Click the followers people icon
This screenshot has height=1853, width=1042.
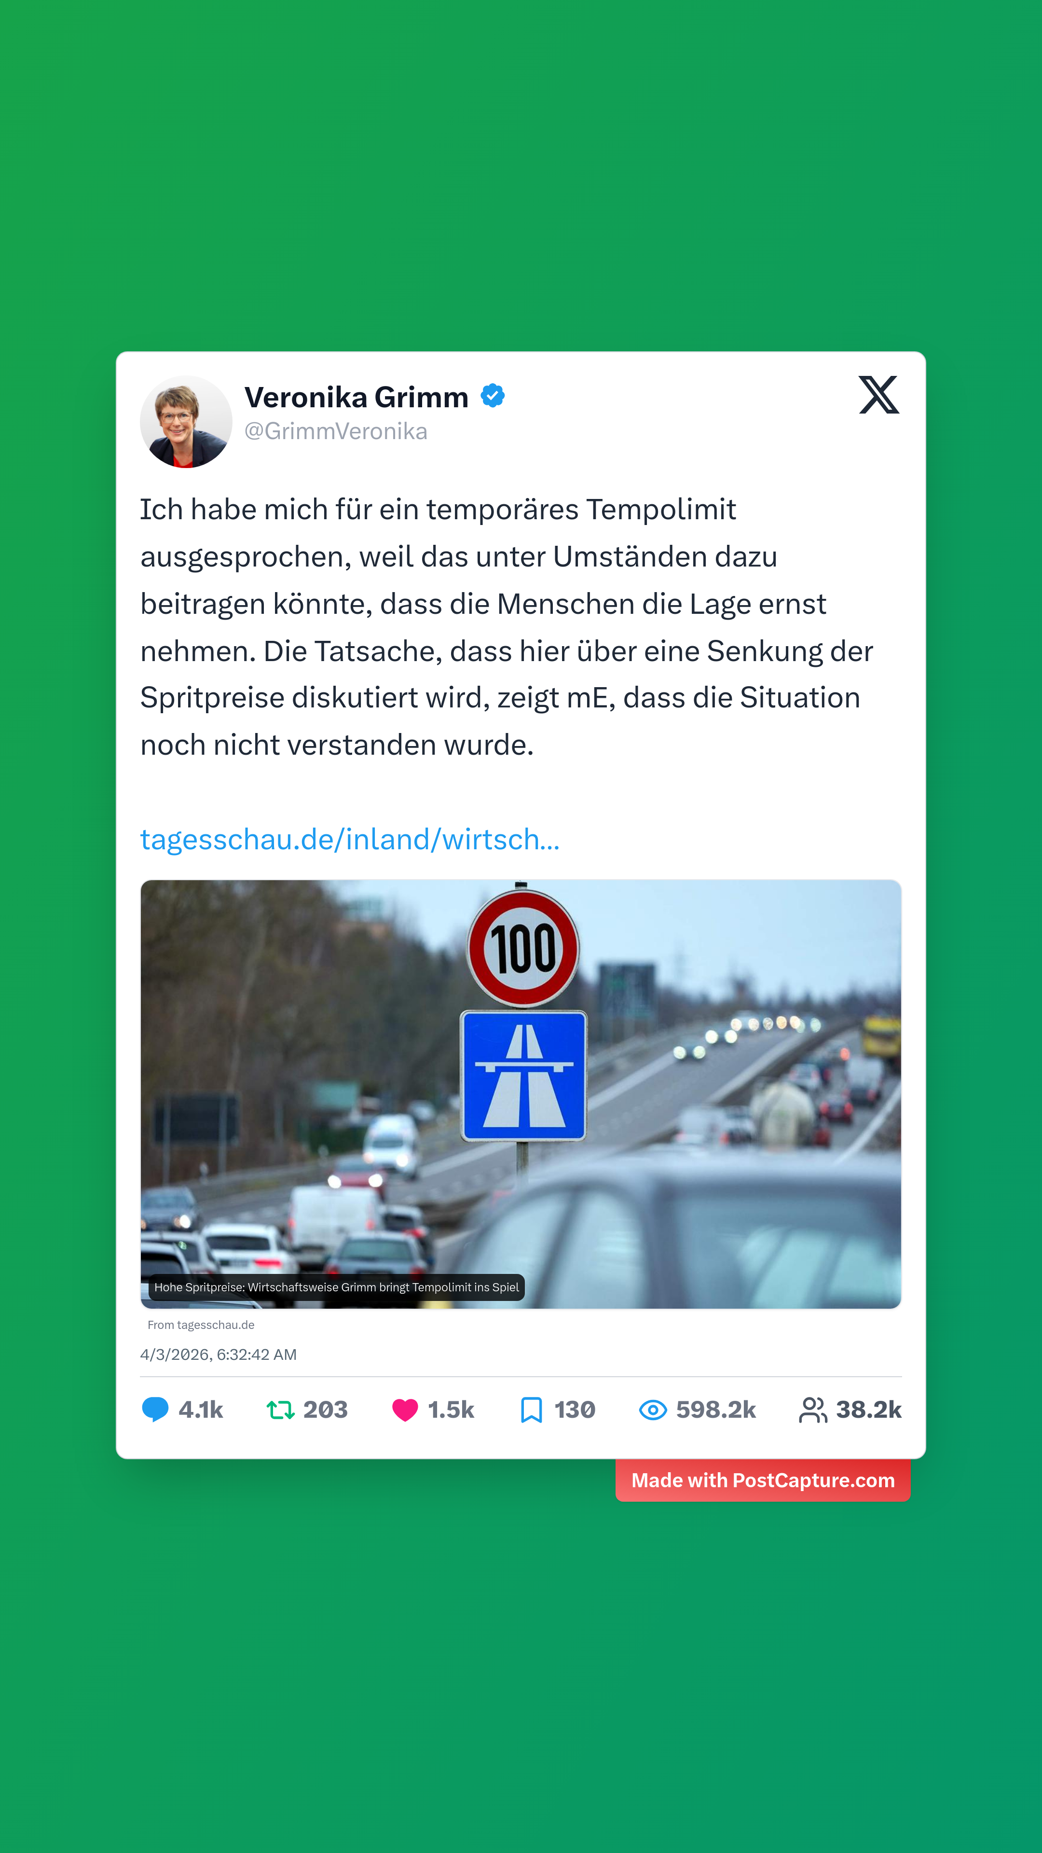tap(813, 1410)
